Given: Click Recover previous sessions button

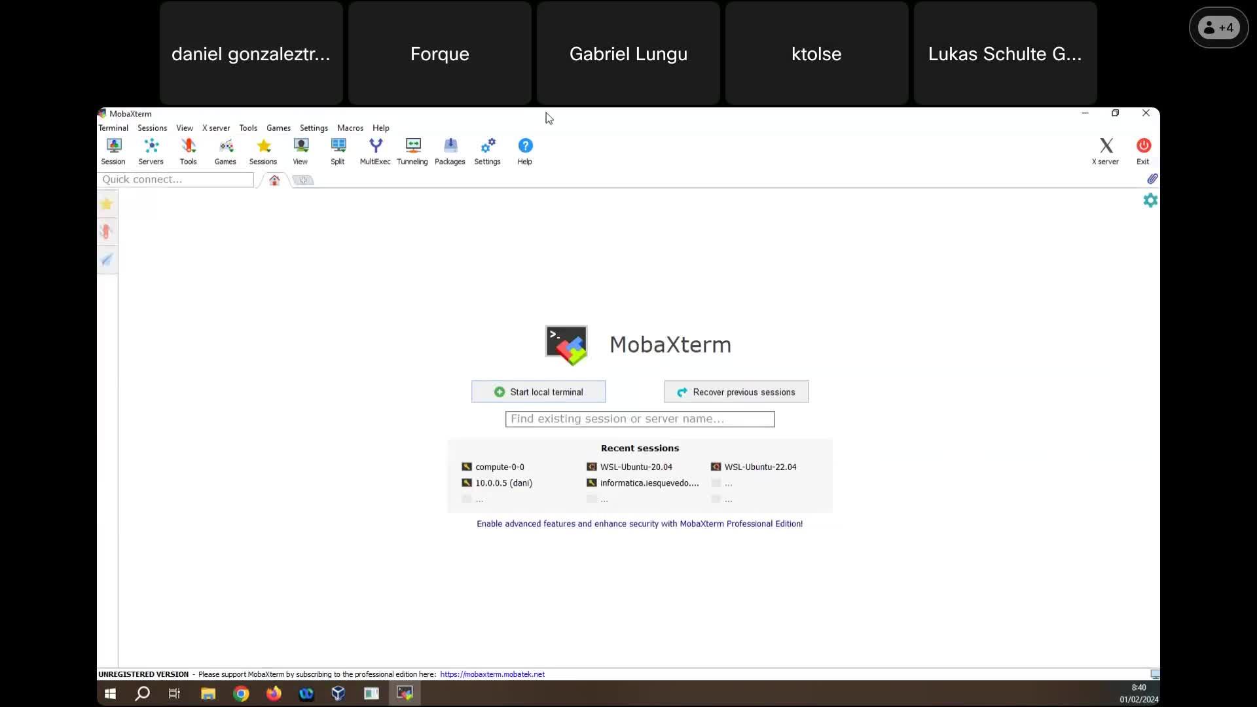Looking at the screenshot, I should [736, 391].
